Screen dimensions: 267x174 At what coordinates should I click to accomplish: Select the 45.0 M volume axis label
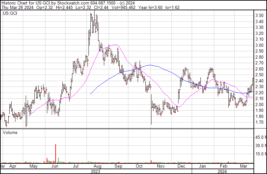click(261, 137)
